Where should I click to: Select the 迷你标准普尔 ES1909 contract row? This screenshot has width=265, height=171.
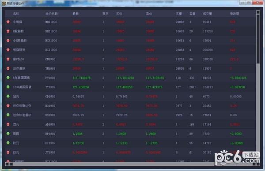point(130,115)
